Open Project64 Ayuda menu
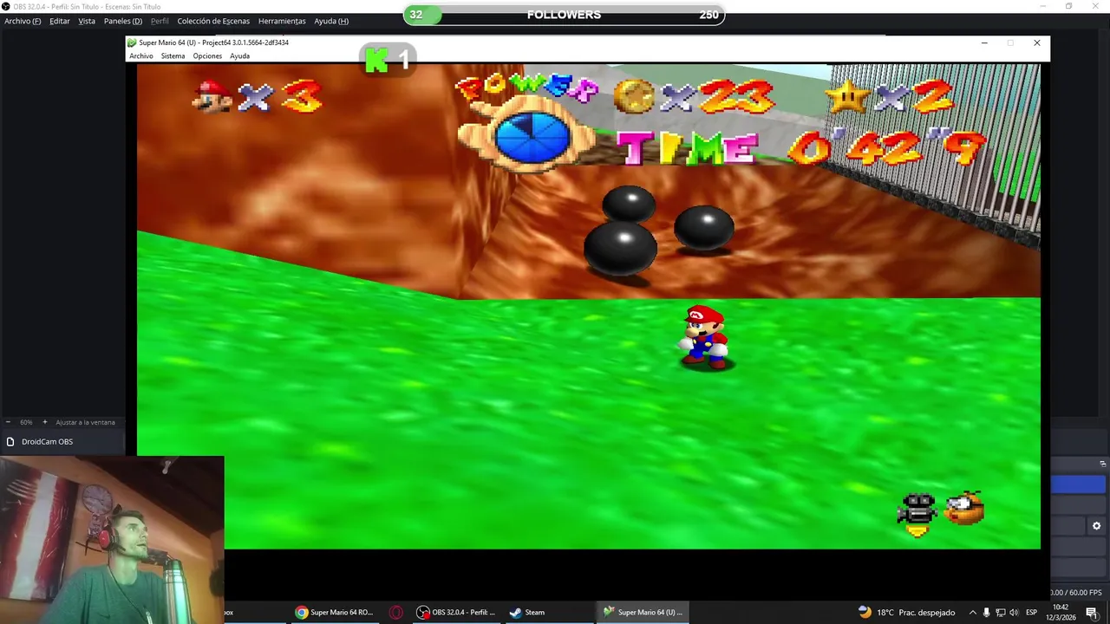 click(239, 55)
